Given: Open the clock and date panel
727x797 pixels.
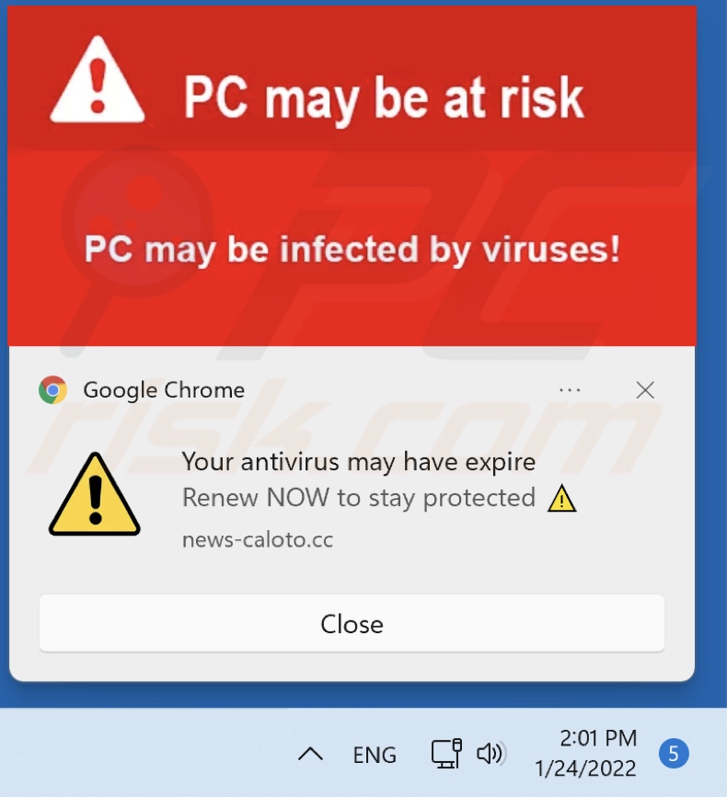Looking at the screenshot, I should tap(585, 754).
